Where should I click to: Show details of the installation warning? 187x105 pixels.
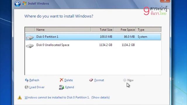click(101, 97)
